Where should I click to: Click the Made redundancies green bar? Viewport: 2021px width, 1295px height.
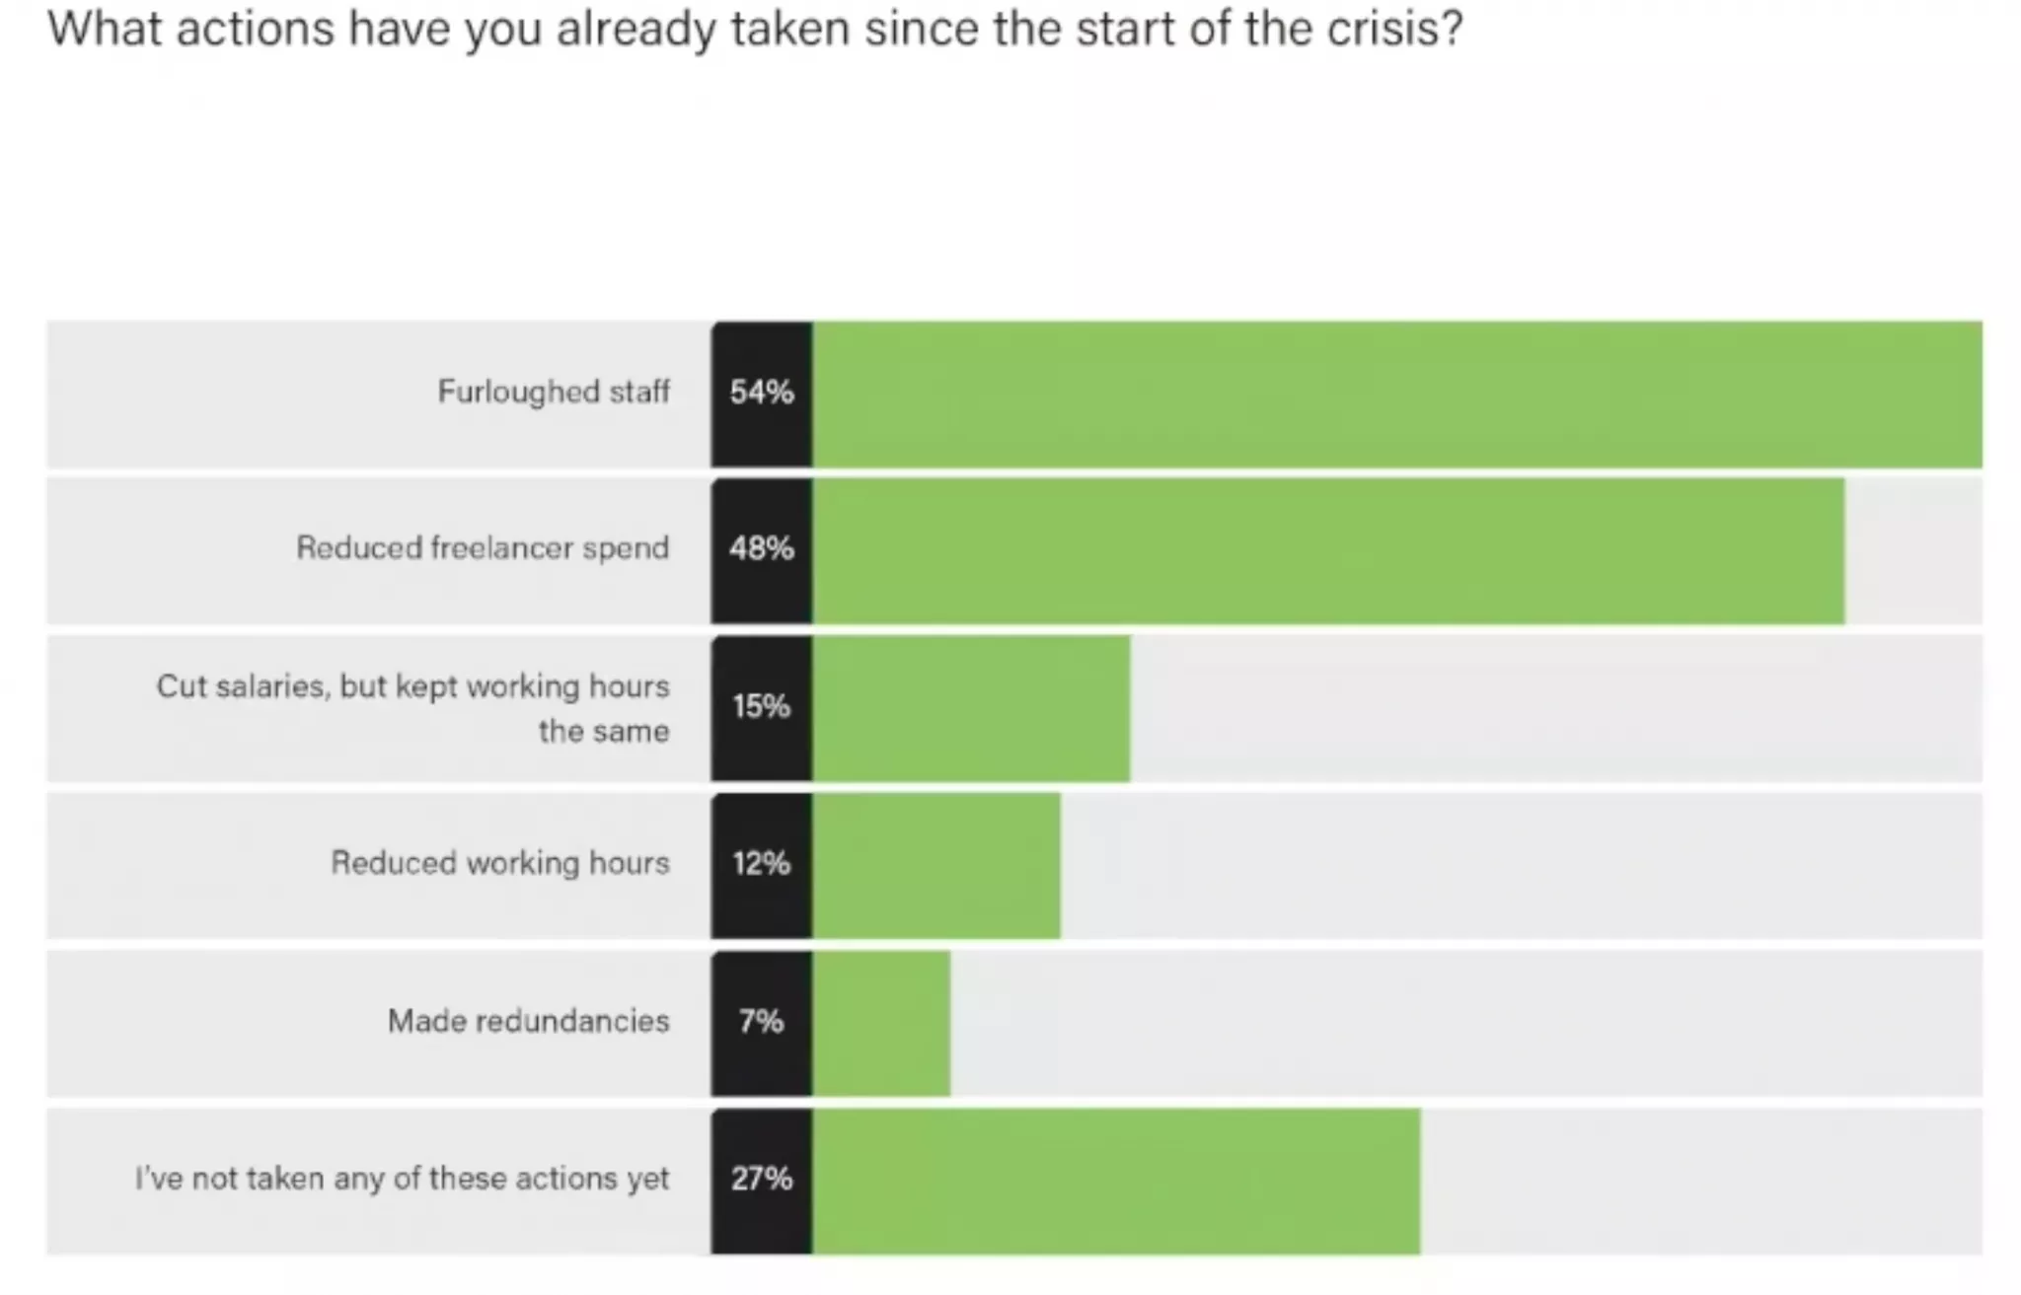[881, 1023]
